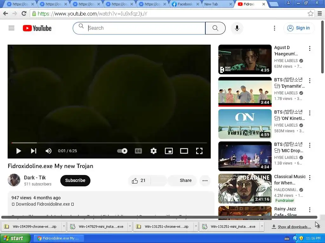Toggle closed captions CC button
Screen dimensions: 325x243
coord(138,151)
